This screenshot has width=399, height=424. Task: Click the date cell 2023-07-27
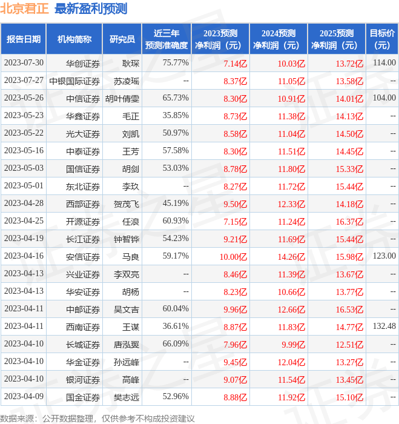tap(24, 81)
